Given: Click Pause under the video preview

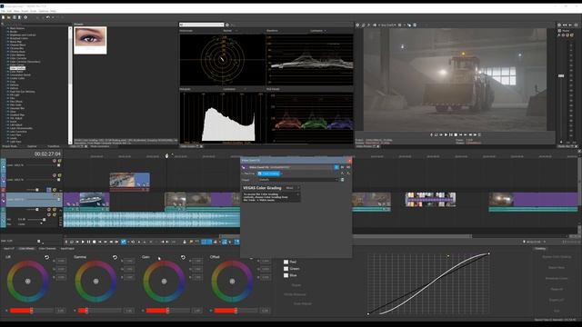Looking at the screenshot, I should tap(451, 135).
